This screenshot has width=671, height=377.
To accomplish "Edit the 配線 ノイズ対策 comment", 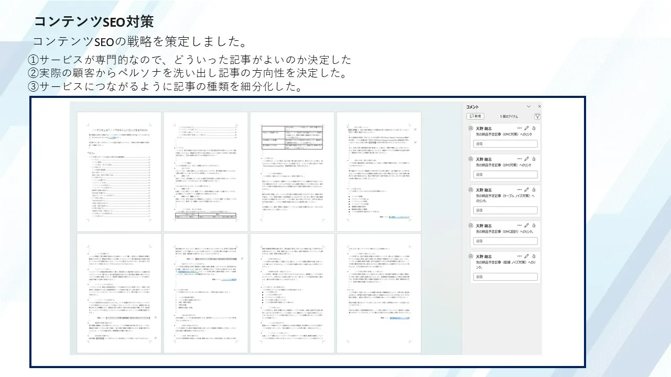I will click(x=527, y=257).
